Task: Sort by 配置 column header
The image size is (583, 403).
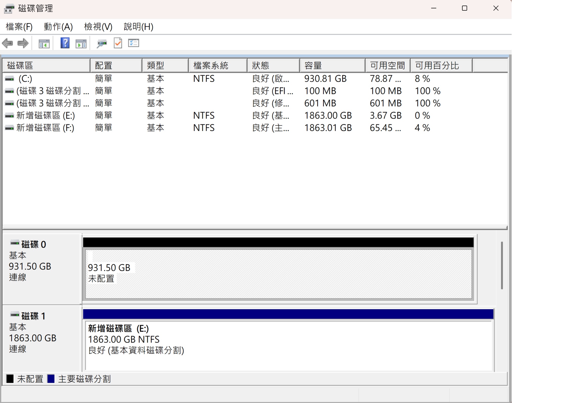Action: point(116,66)
